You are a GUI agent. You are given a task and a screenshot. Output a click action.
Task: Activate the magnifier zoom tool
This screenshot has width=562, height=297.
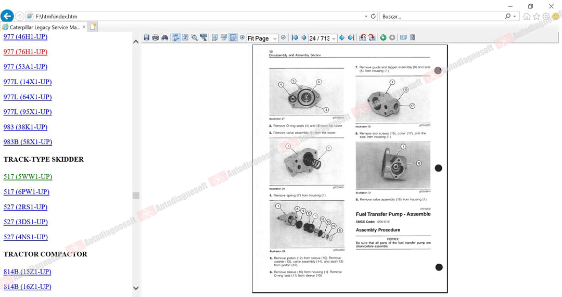tap(194, 37)
